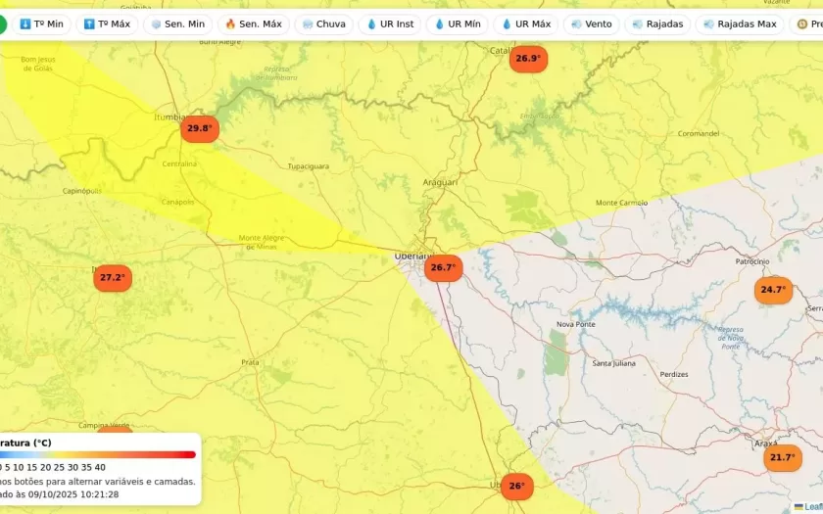Select the Tº Min temperature layer
823x514 pixels.
(x=40, y=23)
